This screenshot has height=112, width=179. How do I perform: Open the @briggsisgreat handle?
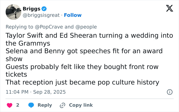(41, 15)
